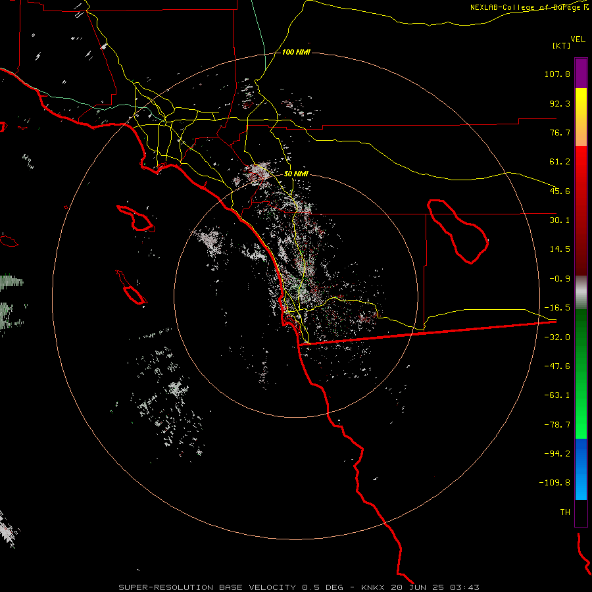This screenshot has width=592, height=592.
Task: Select the -16.5 velocity scale label
Action: pos(557,308)
